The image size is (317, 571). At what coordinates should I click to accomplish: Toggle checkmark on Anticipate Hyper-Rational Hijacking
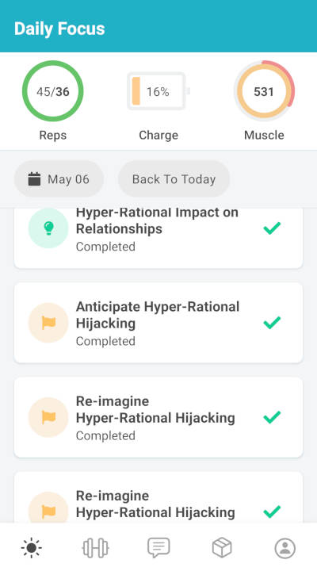pyautogui.click(x=272, y=323)
